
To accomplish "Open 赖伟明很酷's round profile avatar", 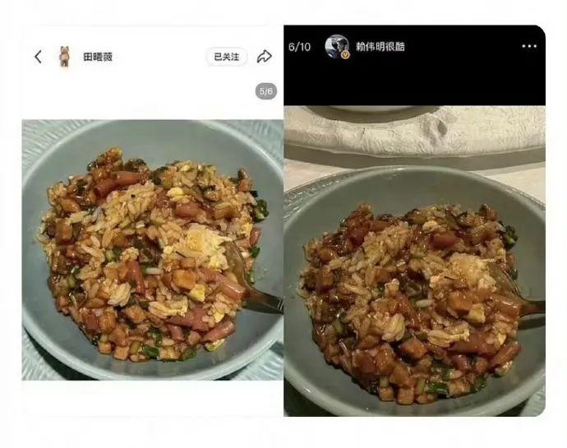I will point(337,46).
